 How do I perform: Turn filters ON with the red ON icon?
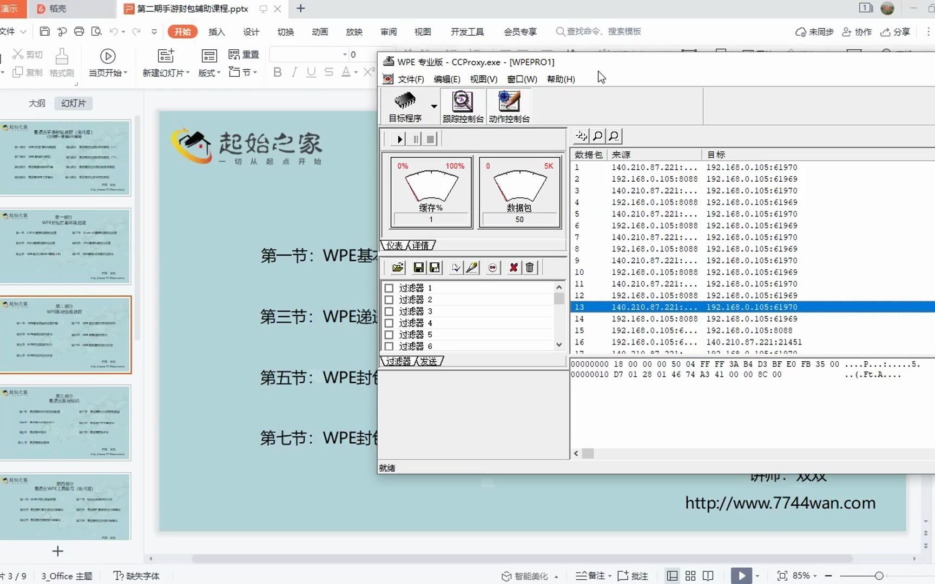coord(492,267)
